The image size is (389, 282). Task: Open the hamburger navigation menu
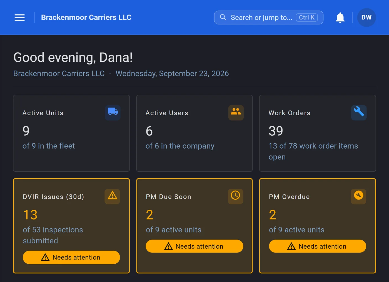coord(20,18)
